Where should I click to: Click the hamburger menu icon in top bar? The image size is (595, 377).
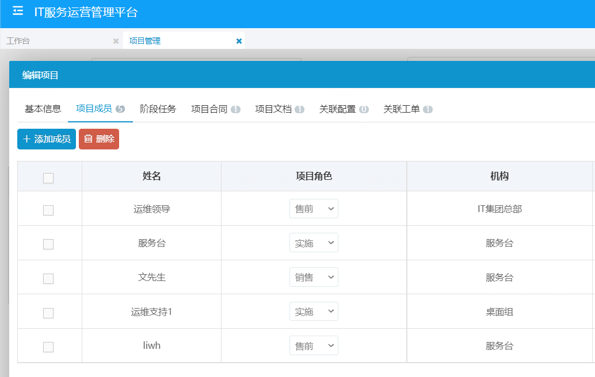18,10
